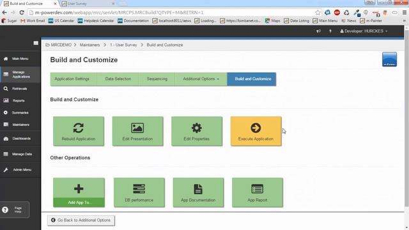
Task: Select the Build and Customize browser tab
Action: [x=30, y=4]
